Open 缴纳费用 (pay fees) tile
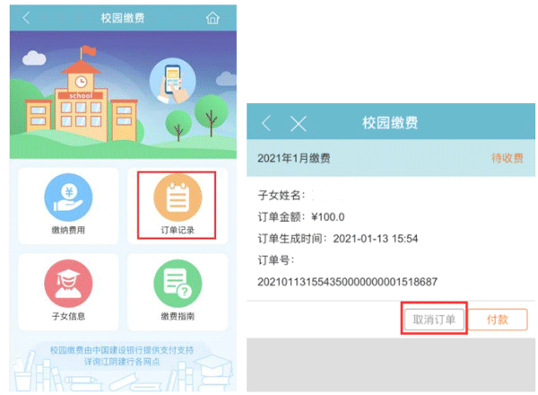This screenshot has height=395, width=538. point(68,206)
